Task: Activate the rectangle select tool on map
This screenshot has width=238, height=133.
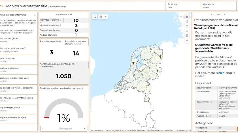Action: (x=95, y=17)
